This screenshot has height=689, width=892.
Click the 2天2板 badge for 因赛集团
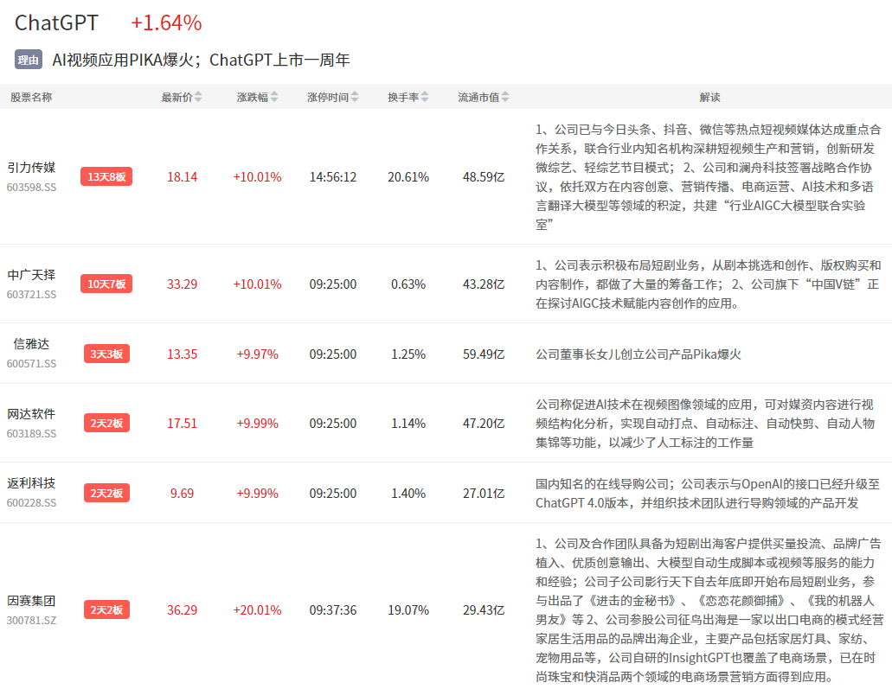[106, 610]
